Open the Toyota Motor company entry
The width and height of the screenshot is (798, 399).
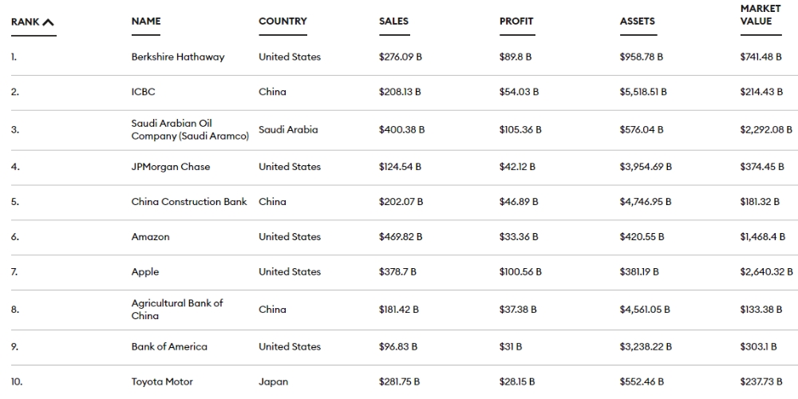[162, 382]
